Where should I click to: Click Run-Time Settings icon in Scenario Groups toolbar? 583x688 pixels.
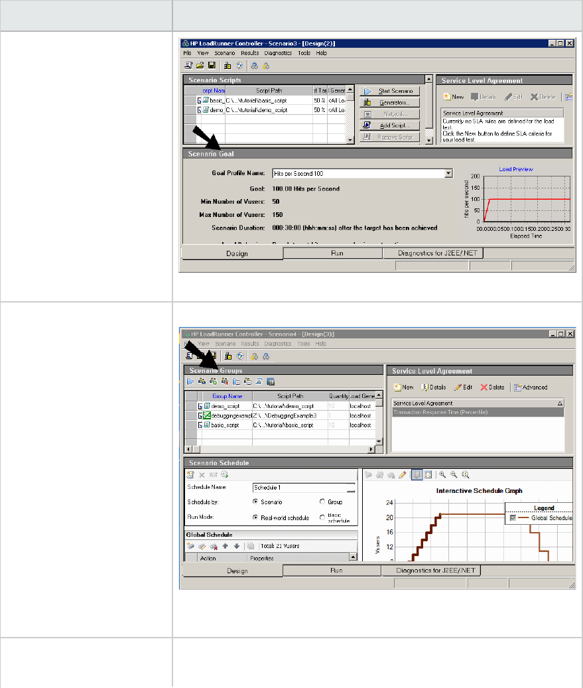tap(236, 381)
